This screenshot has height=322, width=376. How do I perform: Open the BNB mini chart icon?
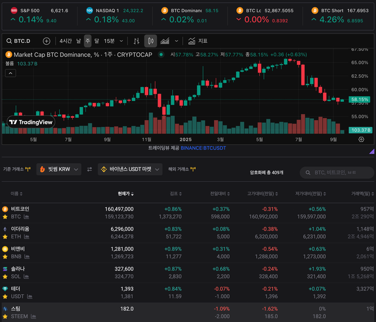click(x=27, y=257)
